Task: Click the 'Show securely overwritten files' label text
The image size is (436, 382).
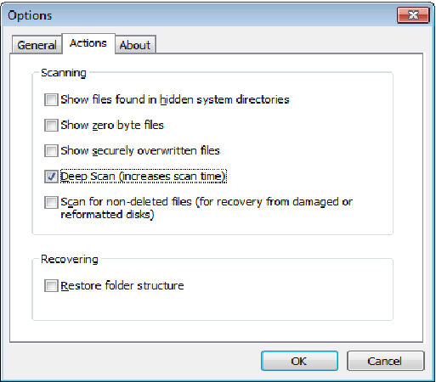Action: tap(140, 150)
